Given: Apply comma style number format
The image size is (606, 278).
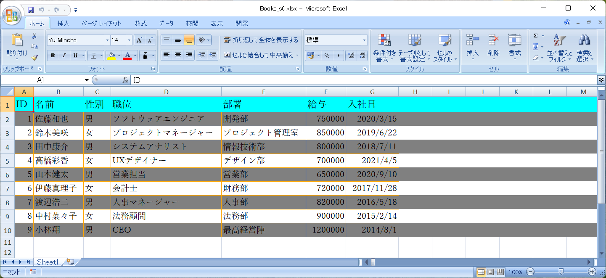Looking at the screenshot, I should coord(338,56).
